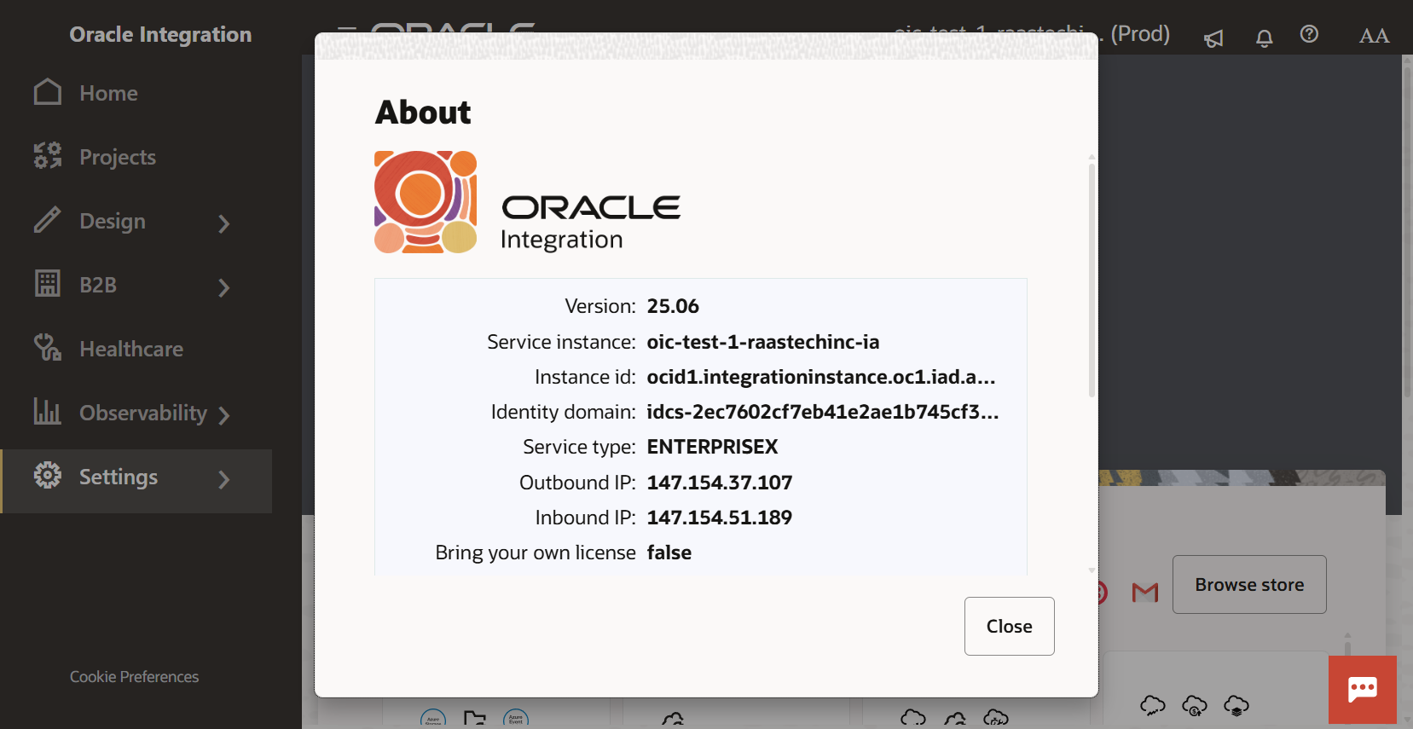Expand the B2B submenu chevron
Image resolution: width=1413 pixels, height=729 pixels.
click(223, 287)
